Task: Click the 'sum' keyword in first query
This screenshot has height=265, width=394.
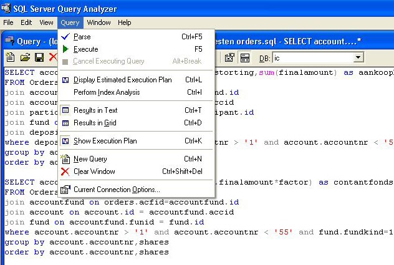Action: coord(267,72)
